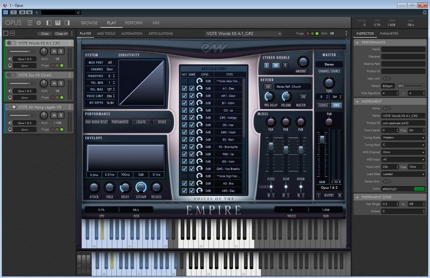Click the instrument Name input field
The image size is (430, 278).
[403, 116]
